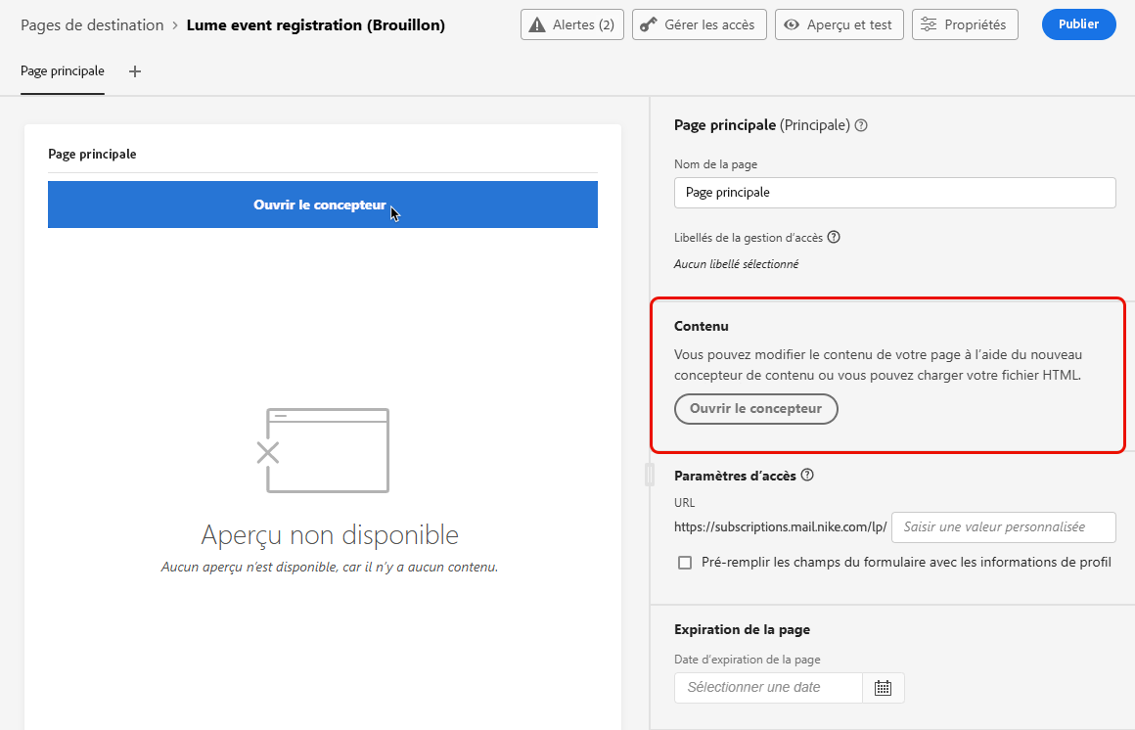
Task: Click the Nom de la page field
Action: [894, 193]
